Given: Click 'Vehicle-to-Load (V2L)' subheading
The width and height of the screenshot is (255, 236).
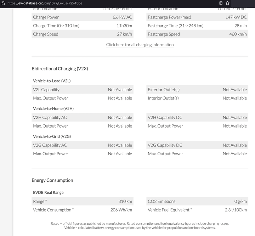Looking at the screenshot, I should pos(52,81).
